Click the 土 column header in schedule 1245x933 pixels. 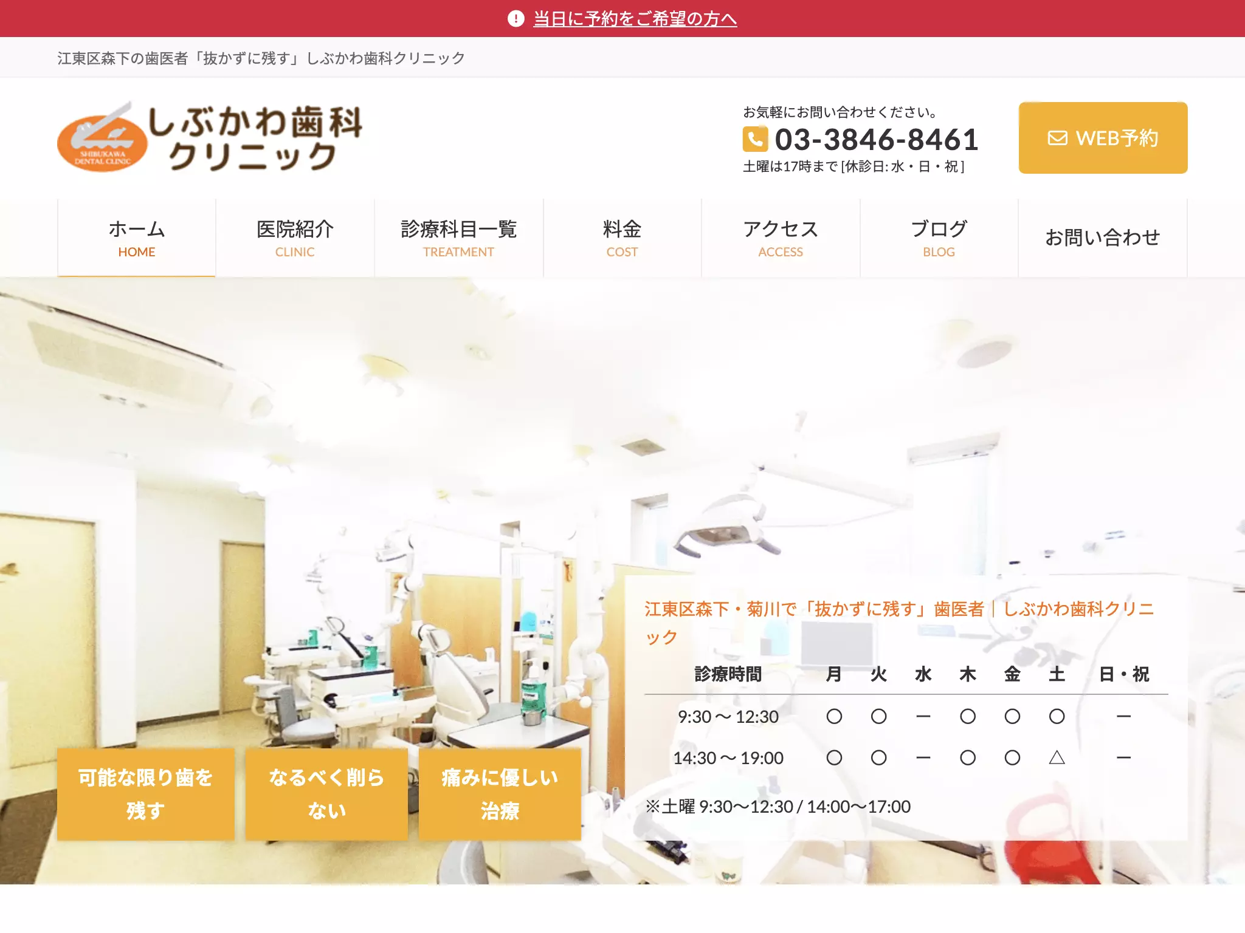pos(1057,674)
